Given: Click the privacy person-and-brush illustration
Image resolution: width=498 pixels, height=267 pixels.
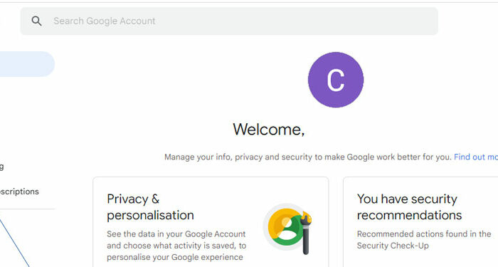Looking at the screenshot, I should pyautogui.click(x=287, y=229).
